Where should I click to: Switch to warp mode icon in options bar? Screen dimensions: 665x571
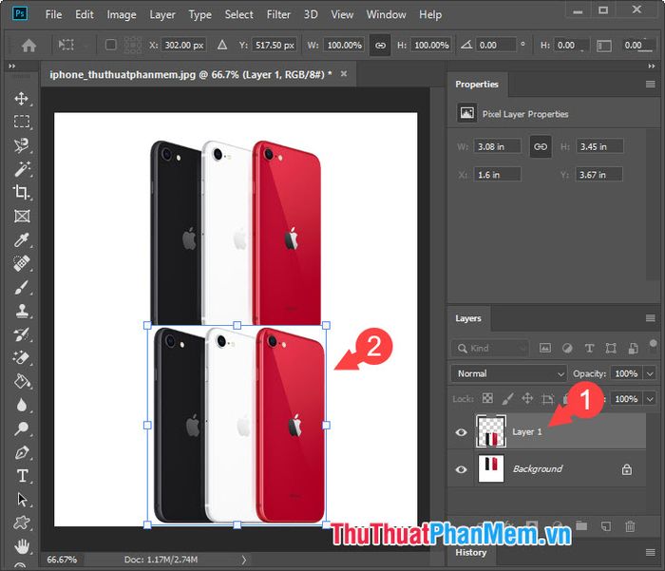coord(603,46)
